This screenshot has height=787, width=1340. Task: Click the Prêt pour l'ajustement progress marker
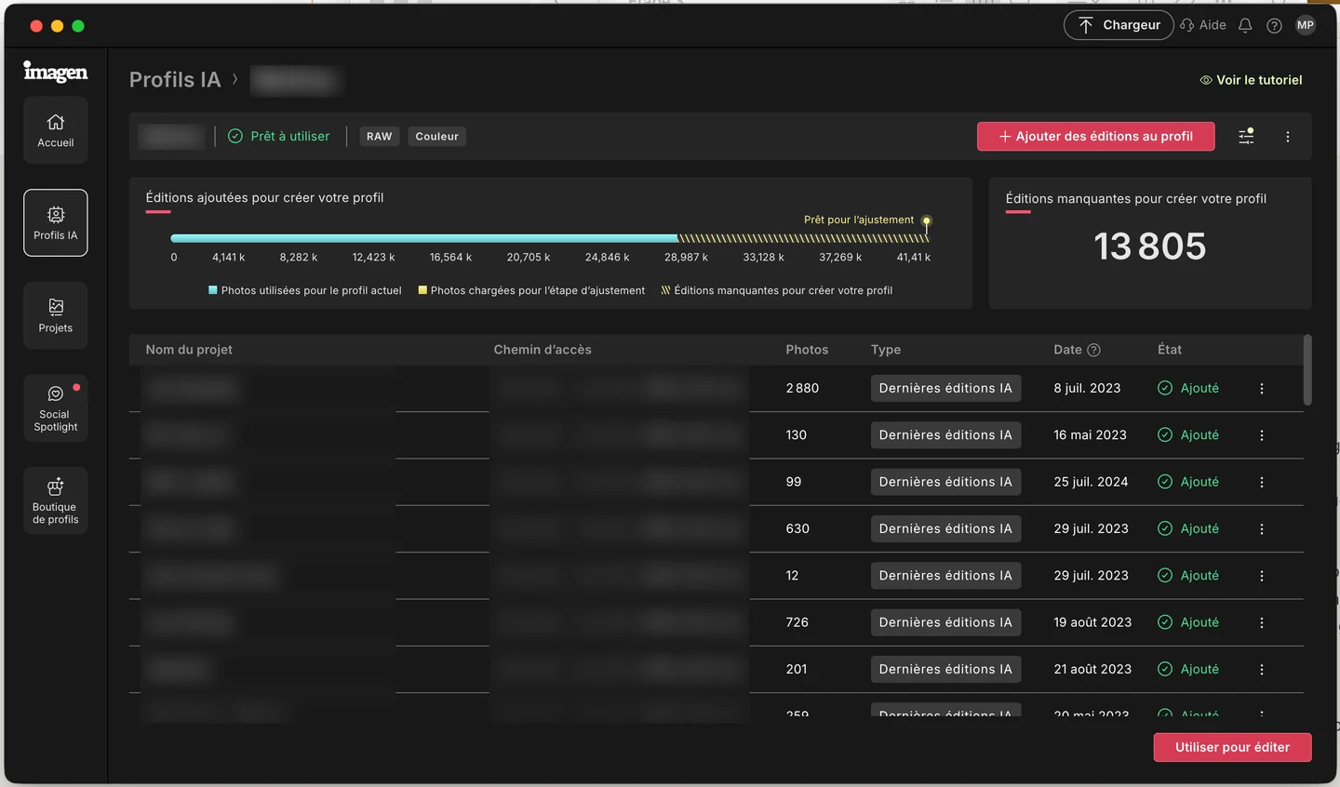coord(926,221)
